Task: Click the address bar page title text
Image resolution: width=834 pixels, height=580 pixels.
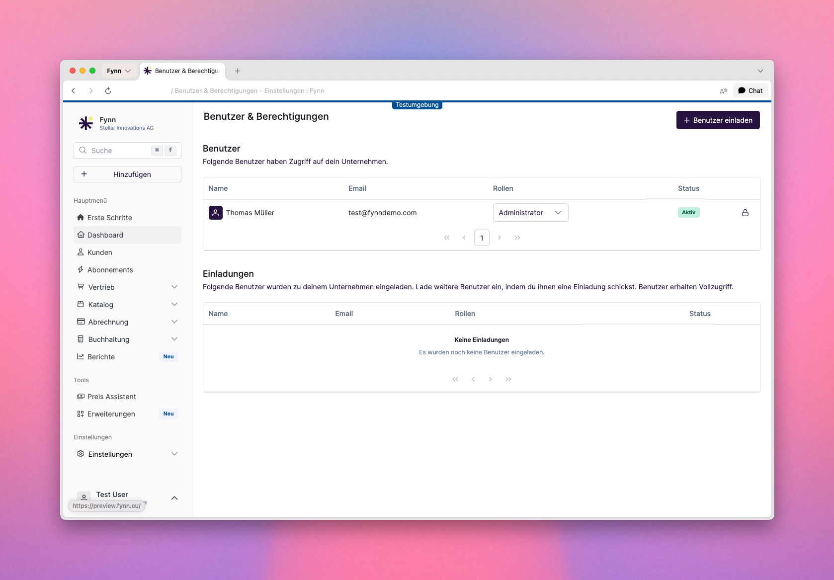Action: click(248, 91)
